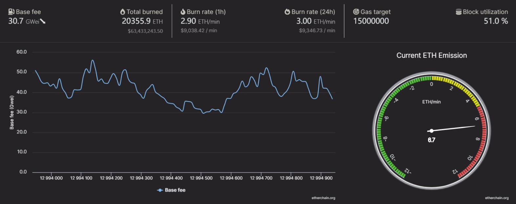The height and width of the screenshot is (204, 516).
Task: Click the Current ETH Emission title
Action: tap(431, 55)
